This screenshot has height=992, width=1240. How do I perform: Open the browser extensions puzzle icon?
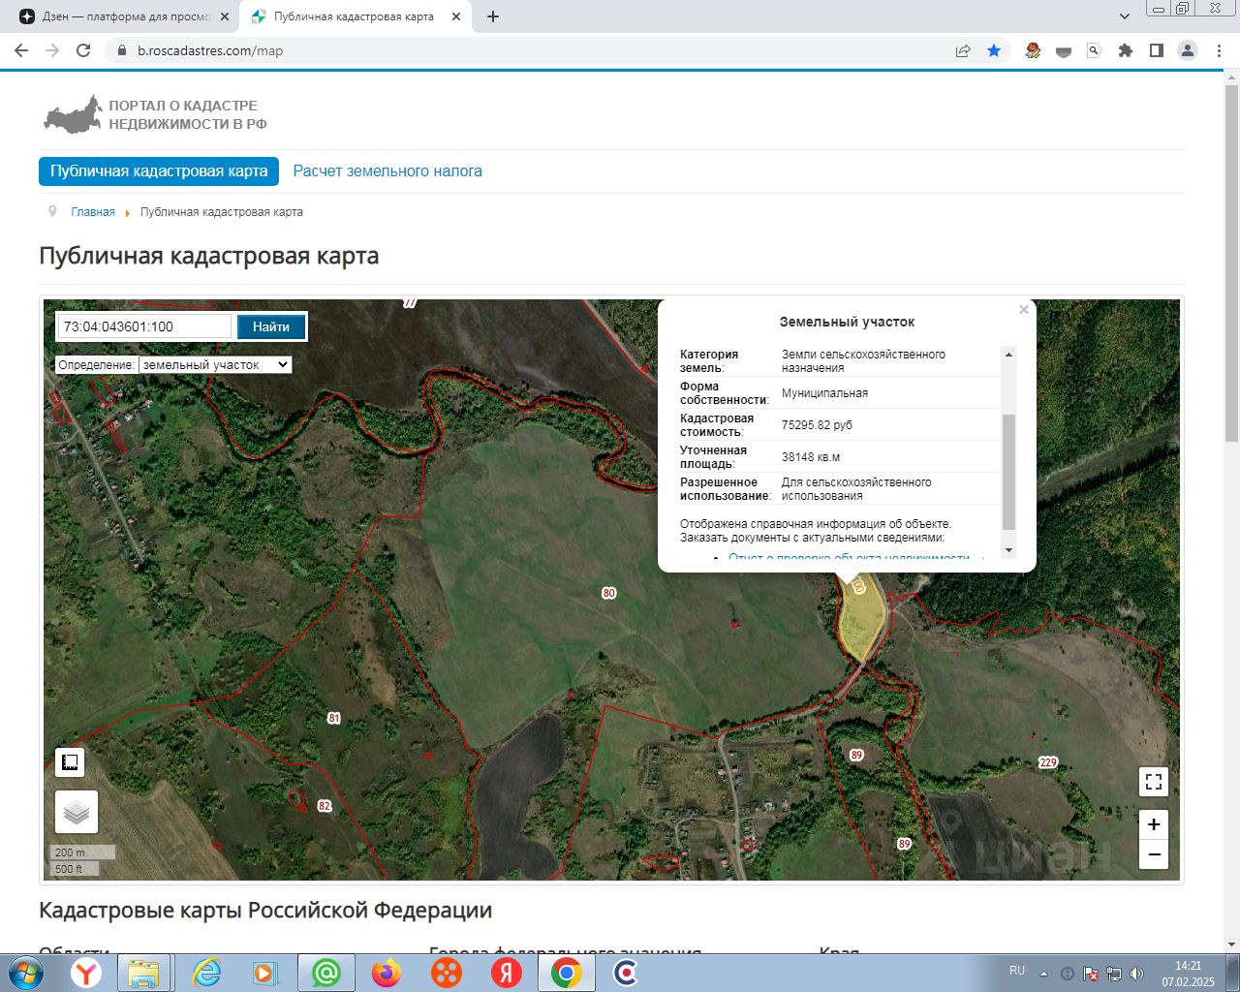pyautogui.click(x=1125, y=50)
